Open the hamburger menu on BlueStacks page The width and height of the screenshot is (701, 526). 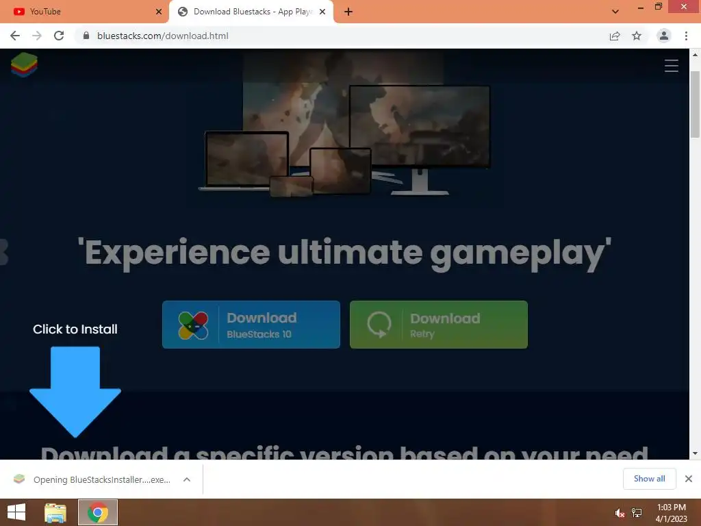tap(671, 66)
